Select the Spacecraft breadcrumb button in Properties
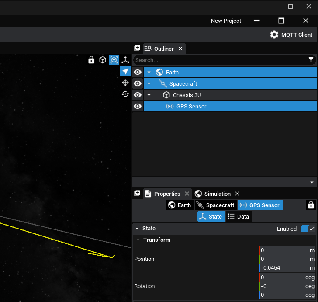Screen dimensions: 318x302 (215, 205)
